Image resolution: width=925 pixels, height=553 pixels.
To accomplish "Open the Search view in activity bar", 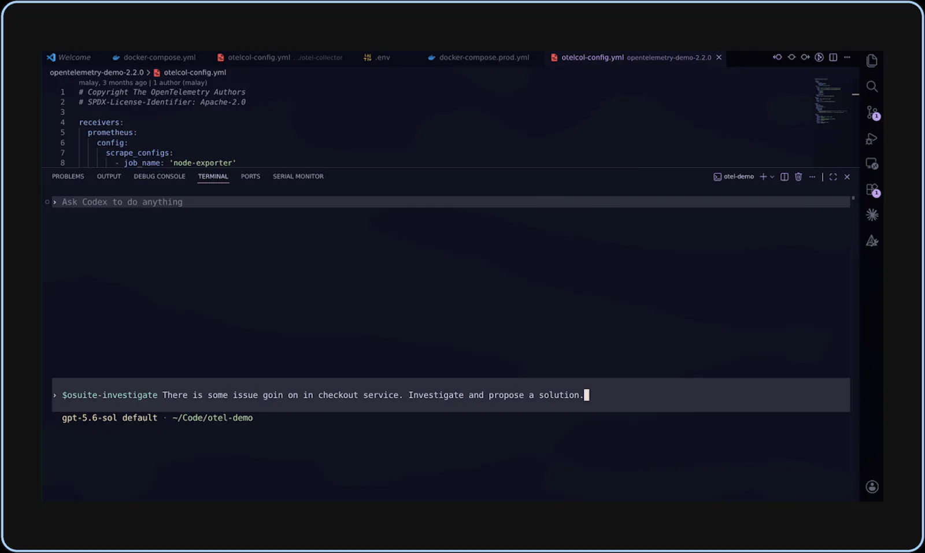I will (872, 87).
